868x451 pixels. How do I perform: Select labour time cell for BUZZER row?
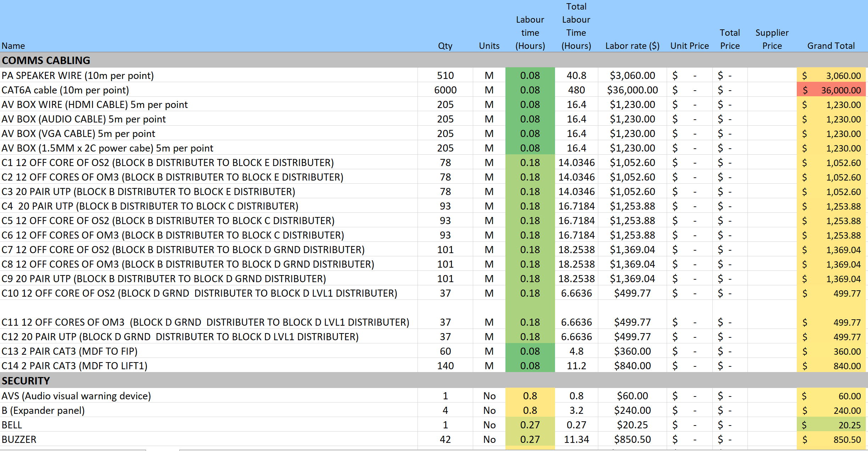[x=530, y=439]
